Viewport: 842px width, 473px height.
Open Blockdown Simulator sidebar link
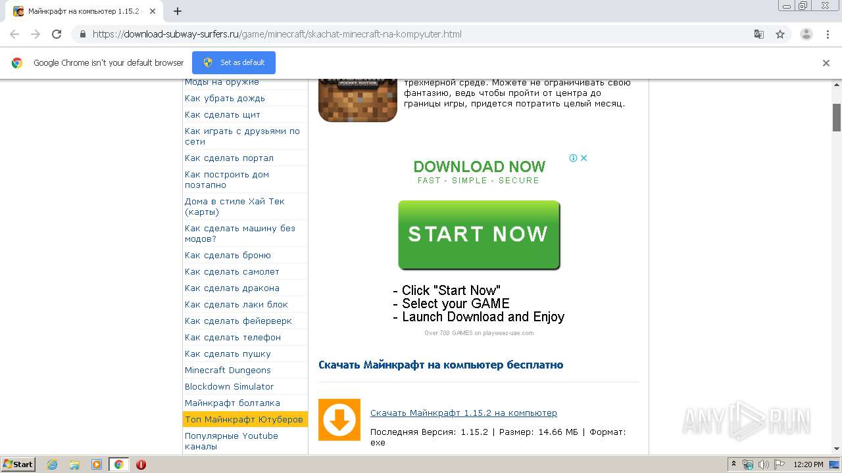tap(229, 386)
